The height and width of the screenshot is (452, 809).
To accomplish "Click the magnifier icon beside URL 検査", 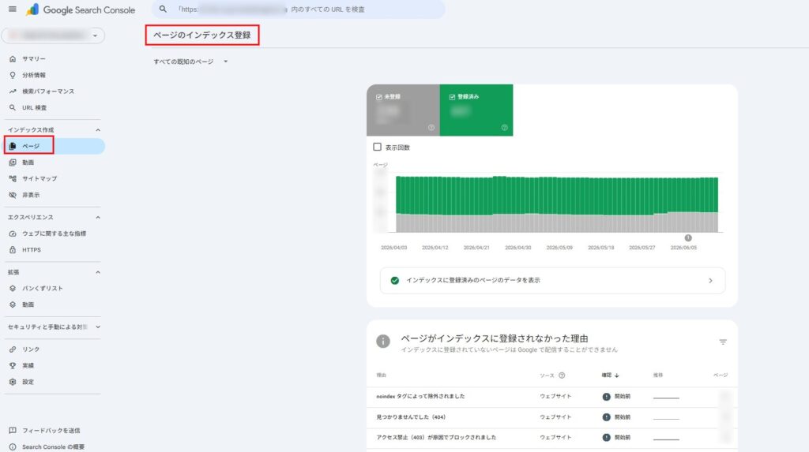I will (x=13, y=108).
